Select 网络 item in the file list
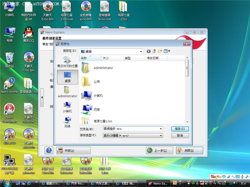This screenshot has height=187, width=250. [x=91, y=109]
